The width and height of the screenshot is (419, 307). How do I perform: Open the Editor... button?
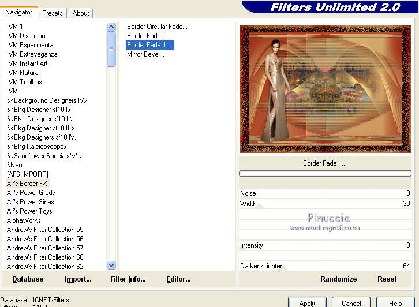point(178,279)
